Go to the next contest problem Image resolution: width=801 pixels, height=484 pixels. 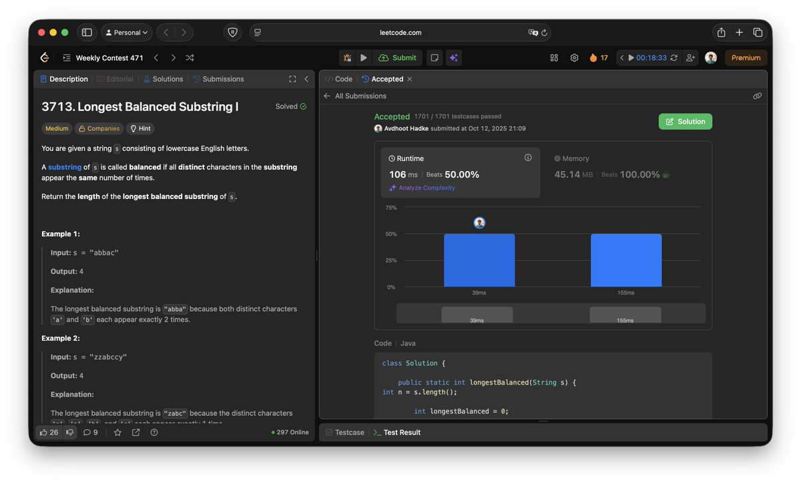(174, 58)
